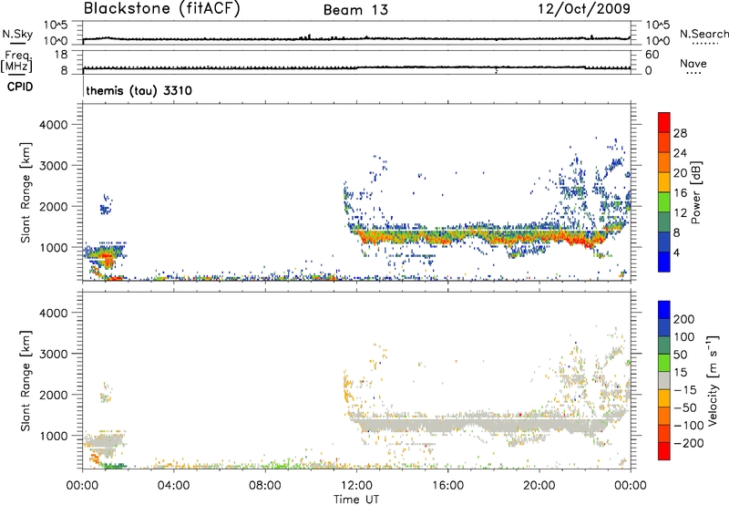Click the gray band of velocity colorbar

664,380
